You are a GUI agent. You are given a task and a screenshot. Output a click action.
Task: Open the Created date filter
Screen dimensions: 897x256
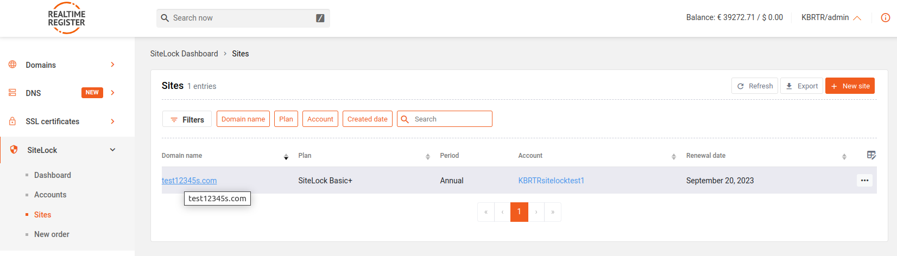(368, 119)
